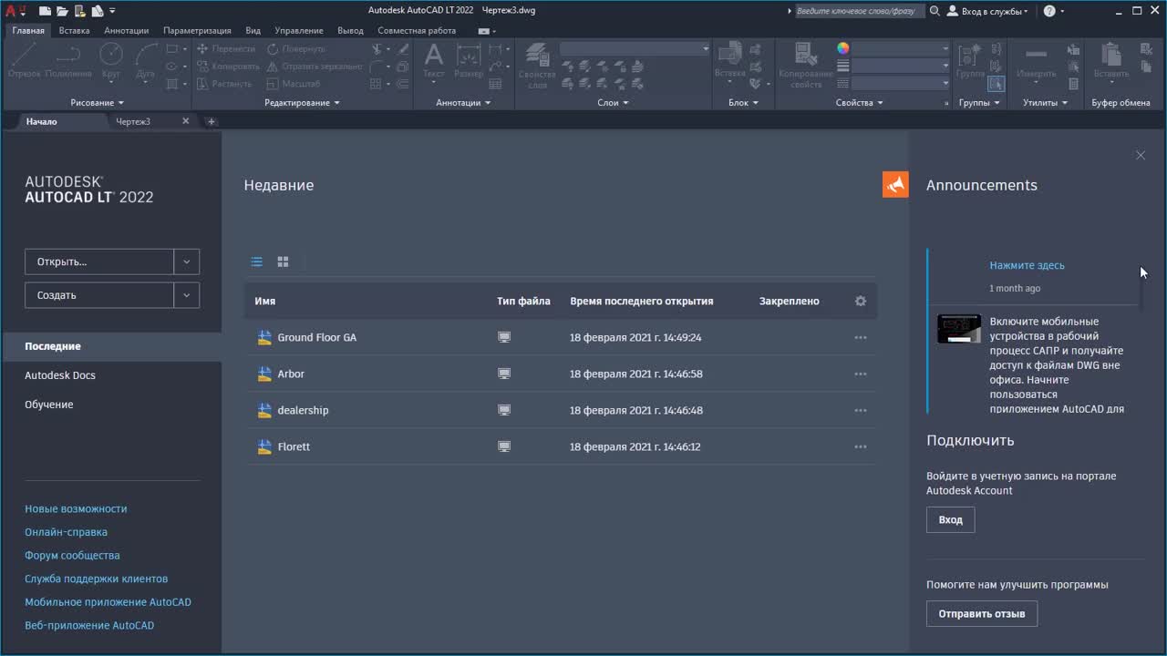Image resolution: width=1167 pixels, height=656 pixels.
Task: Click the Копирование свойств match properties tool
Action: pyautogui.click(x=806, y=66)
